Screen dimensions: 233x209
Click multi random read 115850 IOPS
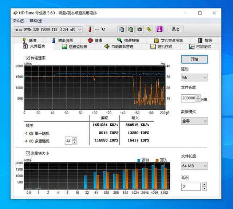coord(107,140)
